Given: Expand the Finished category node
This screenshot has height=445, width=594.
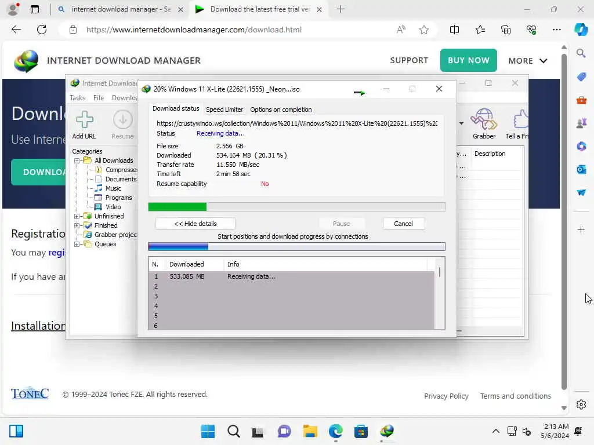Looking at the screenshot, I should pyautogui.click(x=77, y=225).
